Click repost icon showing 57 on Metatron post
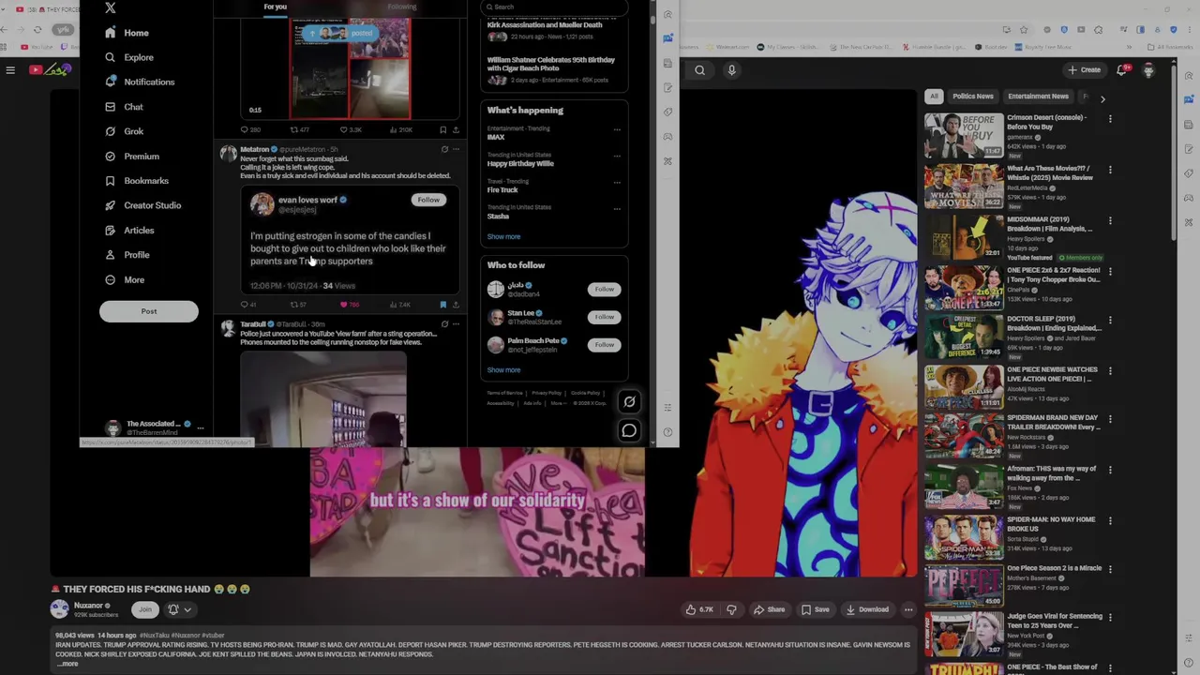Viewport: 1200px width, 675px height. coord(294,305)
